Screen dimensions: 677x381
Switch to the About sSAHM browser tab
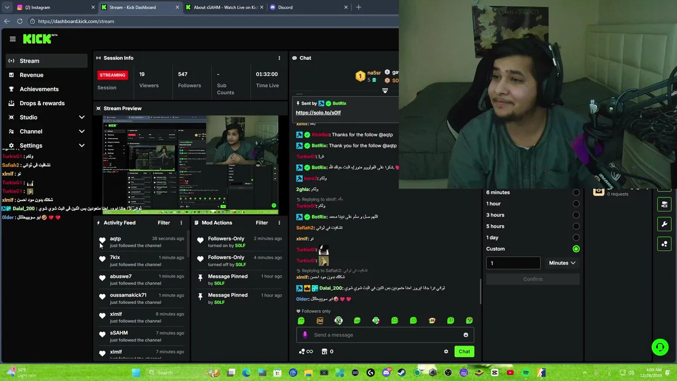[224, 7]
